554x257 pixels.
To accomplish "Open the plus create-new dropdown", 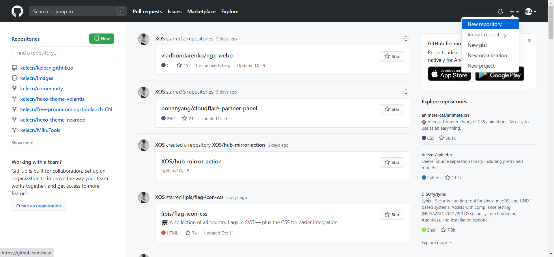I will coord(514,12).
